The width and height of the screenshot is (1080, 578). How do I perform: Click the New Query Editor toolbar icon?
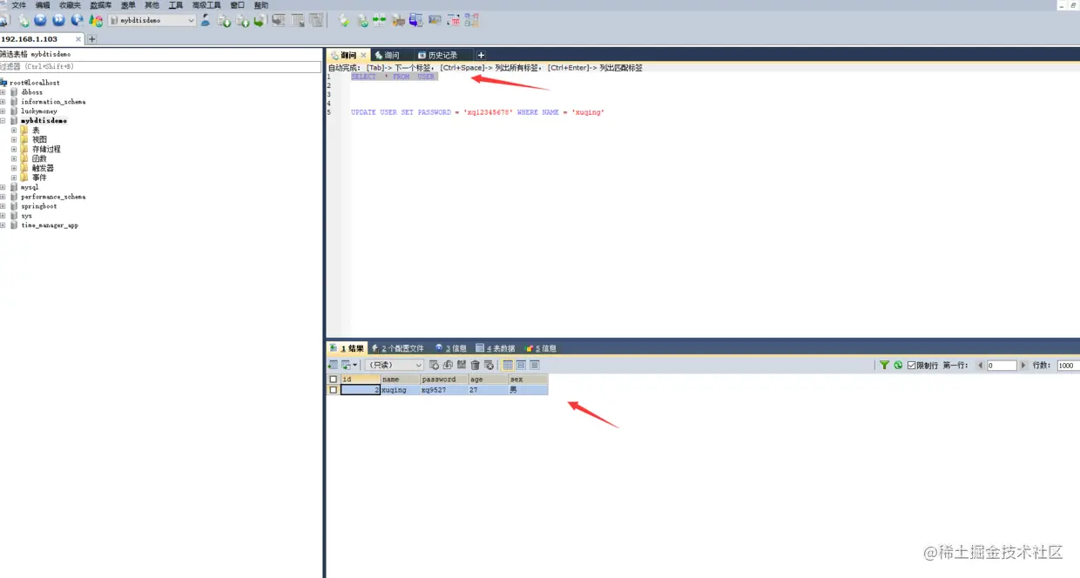pyautogui.click(x=23, y=20)
